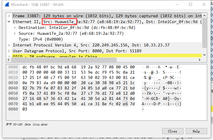
Task: Expand the Source HuaweiTe_2a:92:77 field
Action: (x=15, y=33)
